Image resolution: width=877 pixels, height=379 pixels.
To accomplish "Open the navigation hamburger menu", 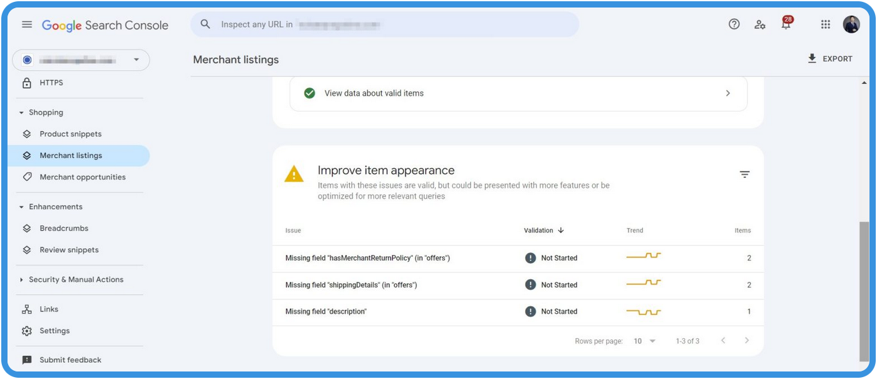I will [26, 24].
